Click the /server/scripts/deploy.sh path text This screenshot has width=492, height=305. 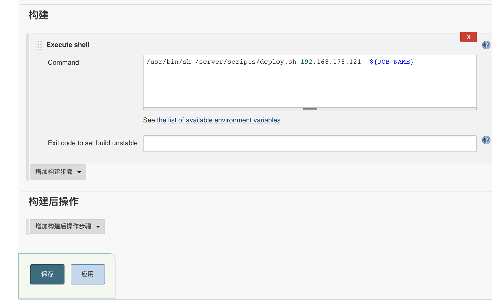(x=246, y=62)
